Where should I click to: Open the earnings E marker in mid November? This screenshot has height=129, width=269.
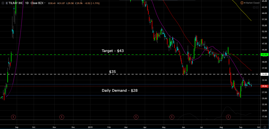pyautogui.click(x=61, y=117)
